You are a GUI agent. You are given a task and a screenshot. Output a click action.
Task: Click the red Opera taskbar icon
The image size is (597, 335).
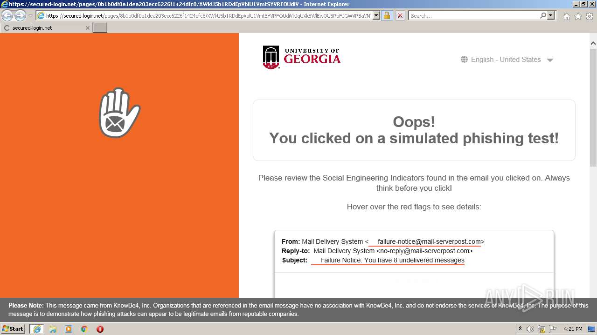point(100,329)
